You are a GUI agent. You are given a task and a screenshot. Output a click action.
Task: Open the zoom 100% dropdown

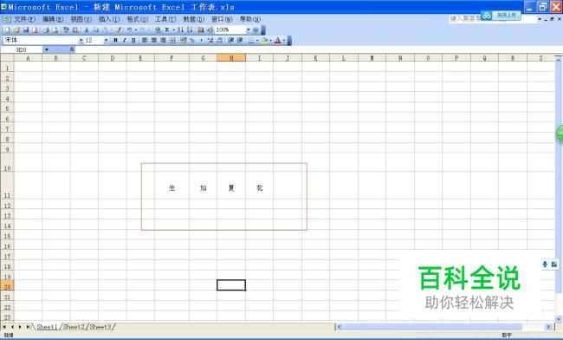pyautogui.click(x=248, y=29)
